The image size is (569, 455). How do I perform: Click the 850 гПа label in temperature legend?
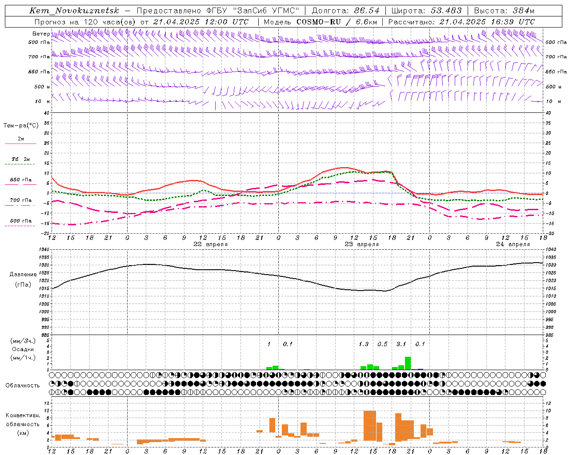21,180
